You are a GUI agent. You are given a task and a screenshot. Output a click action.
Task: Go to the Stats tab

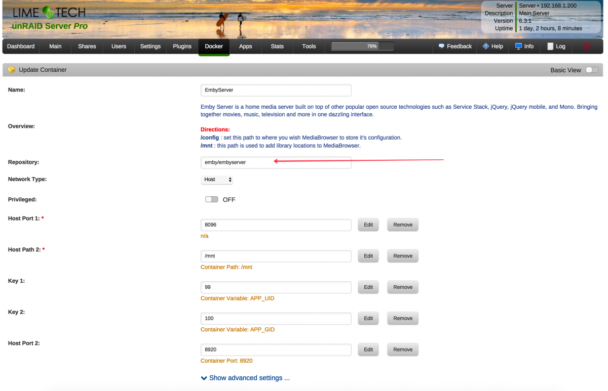(277, 46)
